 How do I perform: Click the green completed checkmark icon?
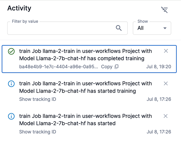point(11,51)
